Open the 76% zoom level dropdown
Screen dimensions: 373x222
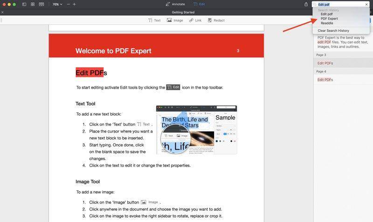pos(57,4)
